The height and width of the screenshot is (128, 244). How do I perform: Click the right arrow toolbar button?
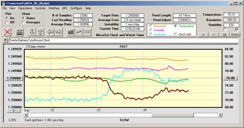coord(59,32)
